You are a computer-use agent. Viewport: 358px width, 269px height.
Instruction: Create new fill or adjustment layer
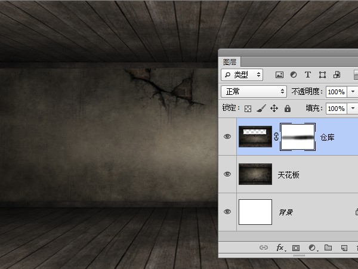pos(312,248)
